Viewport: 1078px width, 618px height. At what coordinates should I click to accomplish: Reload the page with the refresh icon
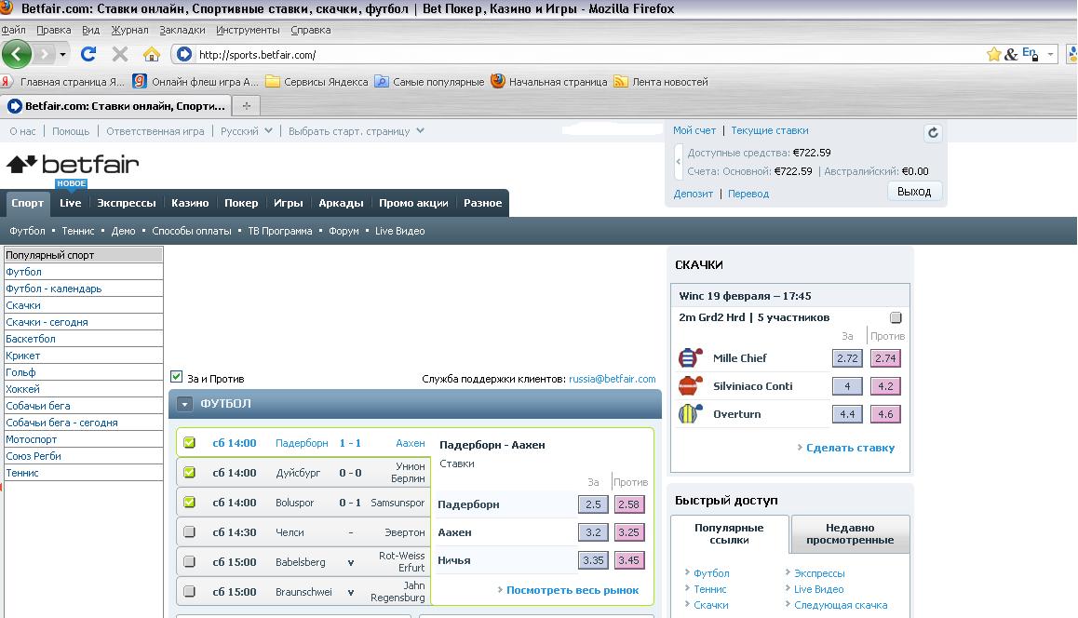88,54
